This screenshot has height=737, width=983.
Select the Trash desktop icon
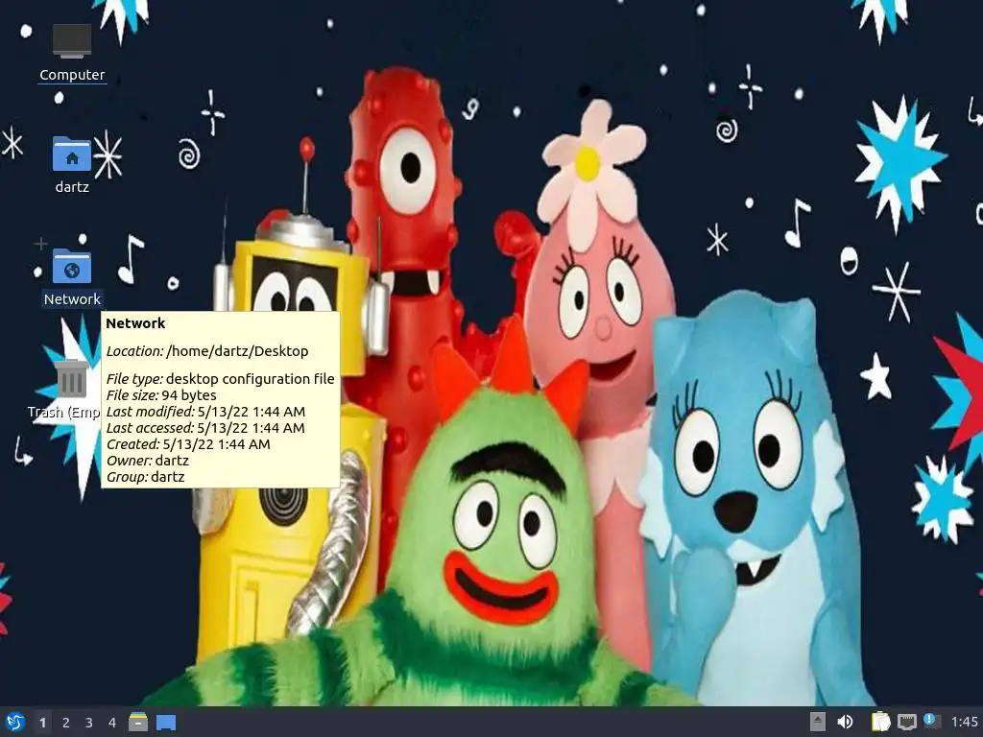71,389
